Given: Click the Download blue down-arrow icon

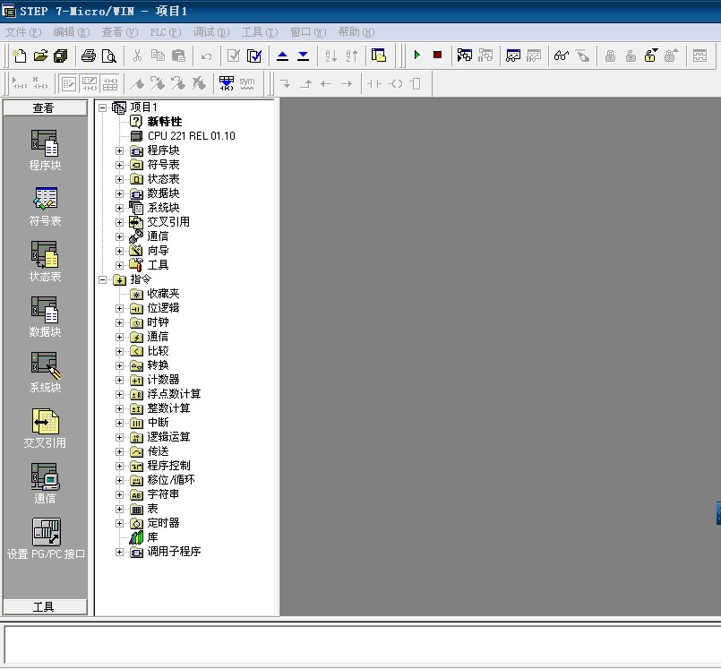Looking at the screenshot, I should pos(303,56).
